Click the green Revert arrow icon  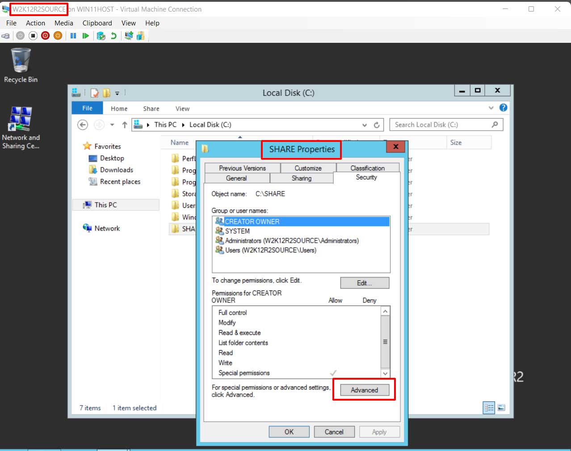[x=113, y=36]
